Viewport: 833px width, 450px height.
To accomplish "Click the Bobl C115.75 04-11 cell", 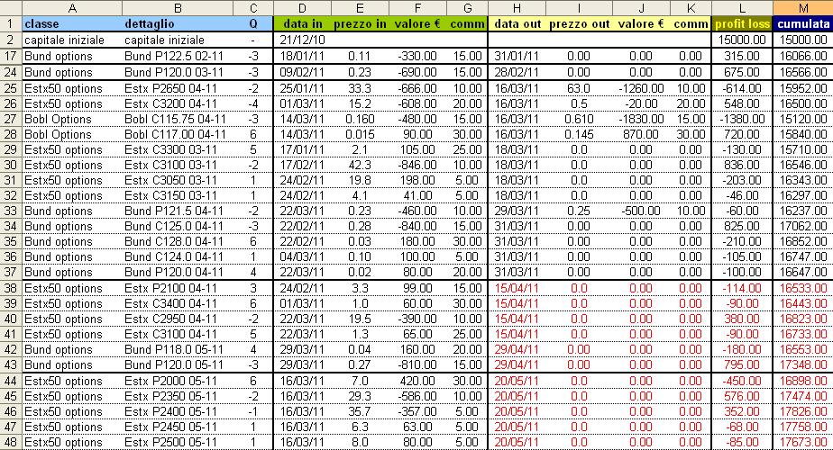I will (177, 119).
